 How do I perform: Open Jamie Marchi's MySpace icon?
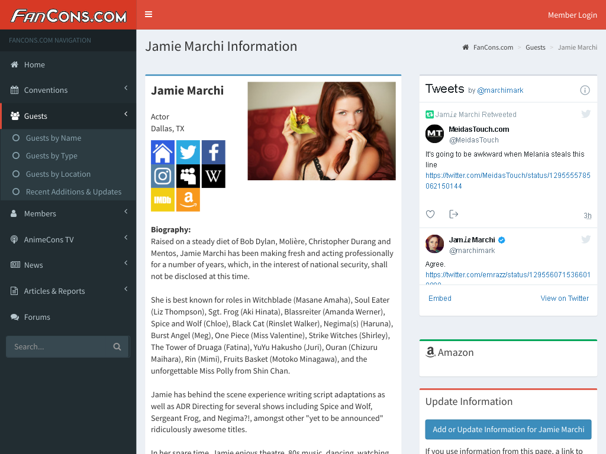click(188, 176)
